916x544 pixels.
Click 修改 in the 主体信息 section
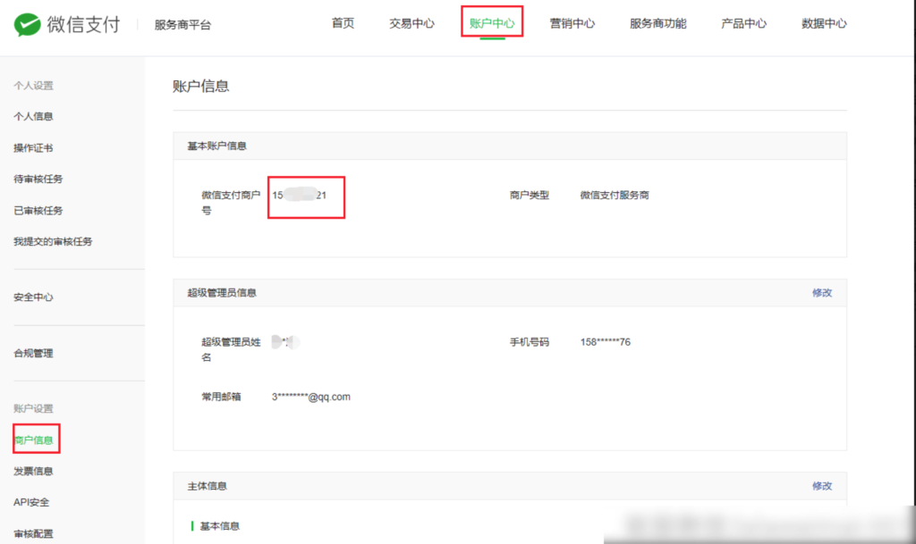(822, 486)
